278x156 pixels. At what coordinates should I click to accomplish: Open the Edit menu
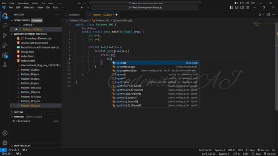(18, 7)
